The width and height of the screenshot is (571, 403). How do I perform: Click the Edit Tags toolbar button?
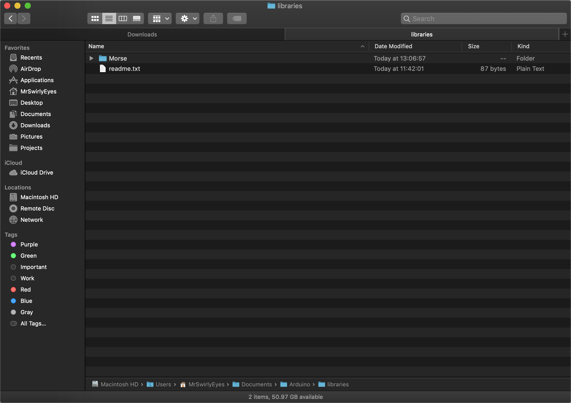[x=237, y=18]
